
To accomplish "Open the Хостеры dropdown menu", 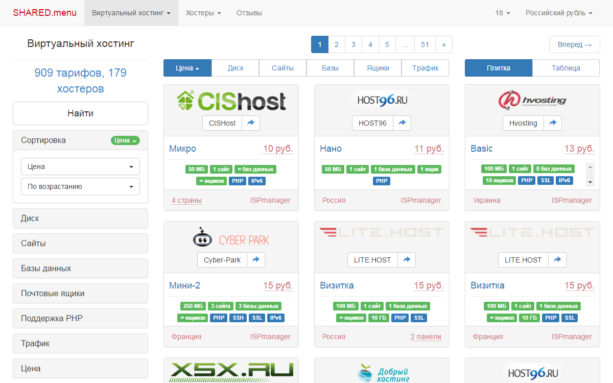I will pos(203,13).
